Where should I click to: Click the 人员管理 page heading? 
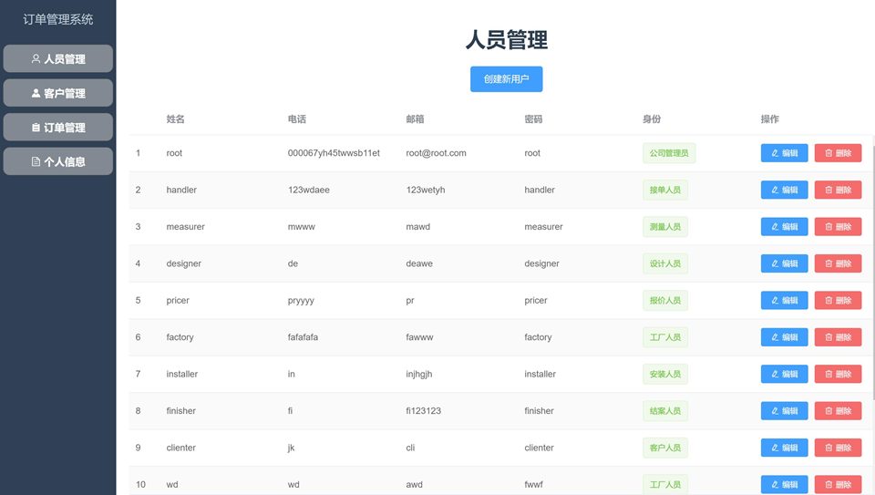[x=507, y=40]
